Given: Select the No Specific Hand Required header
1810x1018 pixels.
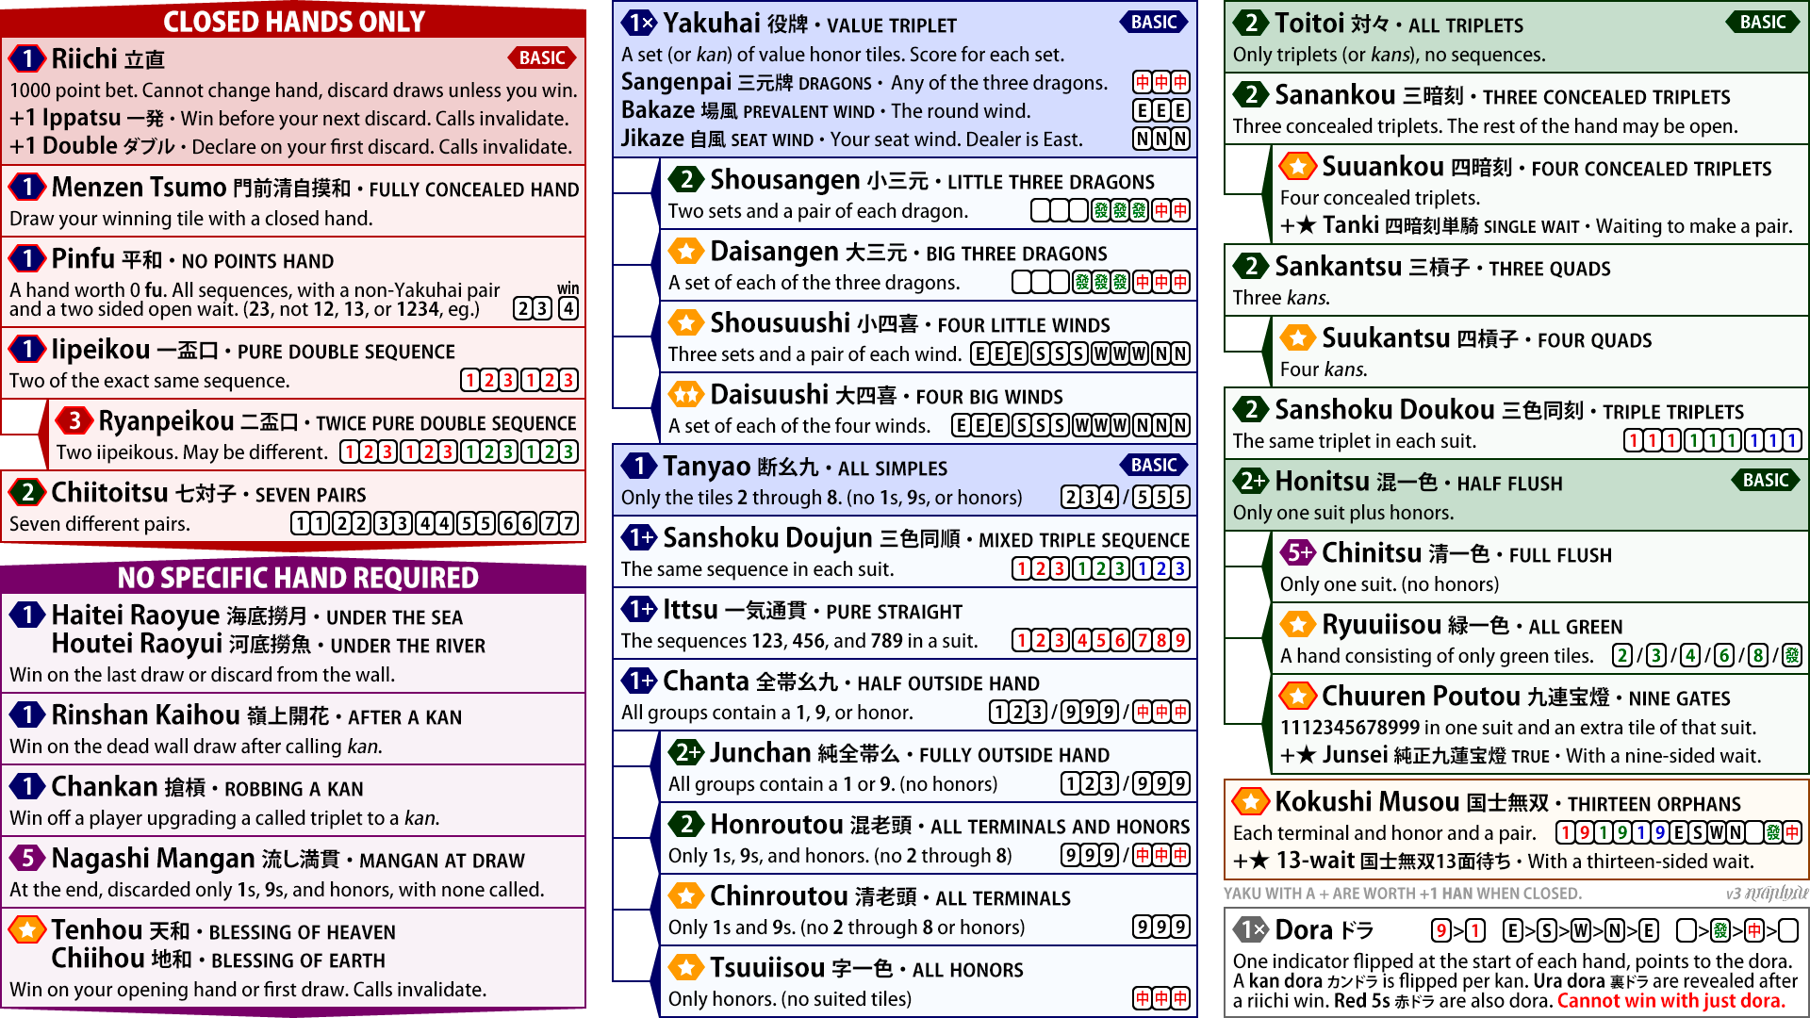Looking at the screenshot, I should (297, 578).
